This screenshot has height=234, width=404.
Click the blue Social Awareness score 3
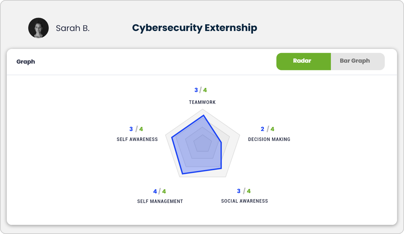[x=239, y=191]
